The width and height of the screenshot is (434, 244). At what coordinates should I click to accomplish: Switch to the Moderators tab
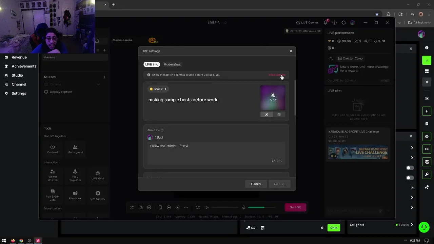point(172,64)
